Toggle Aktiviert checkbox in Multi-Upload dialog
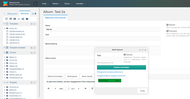 (124, 55)
